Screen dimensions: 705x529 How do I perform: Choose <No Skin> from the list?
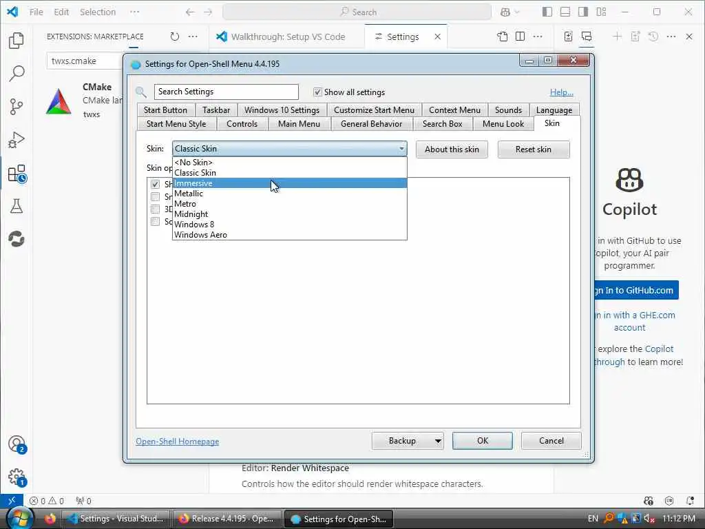tap(290, 163)
